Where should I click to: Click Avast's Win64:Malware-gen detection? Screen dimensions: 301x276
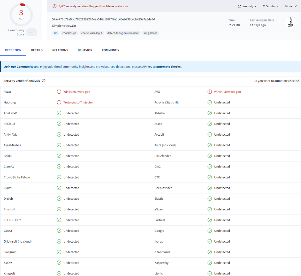coord(77,92)
